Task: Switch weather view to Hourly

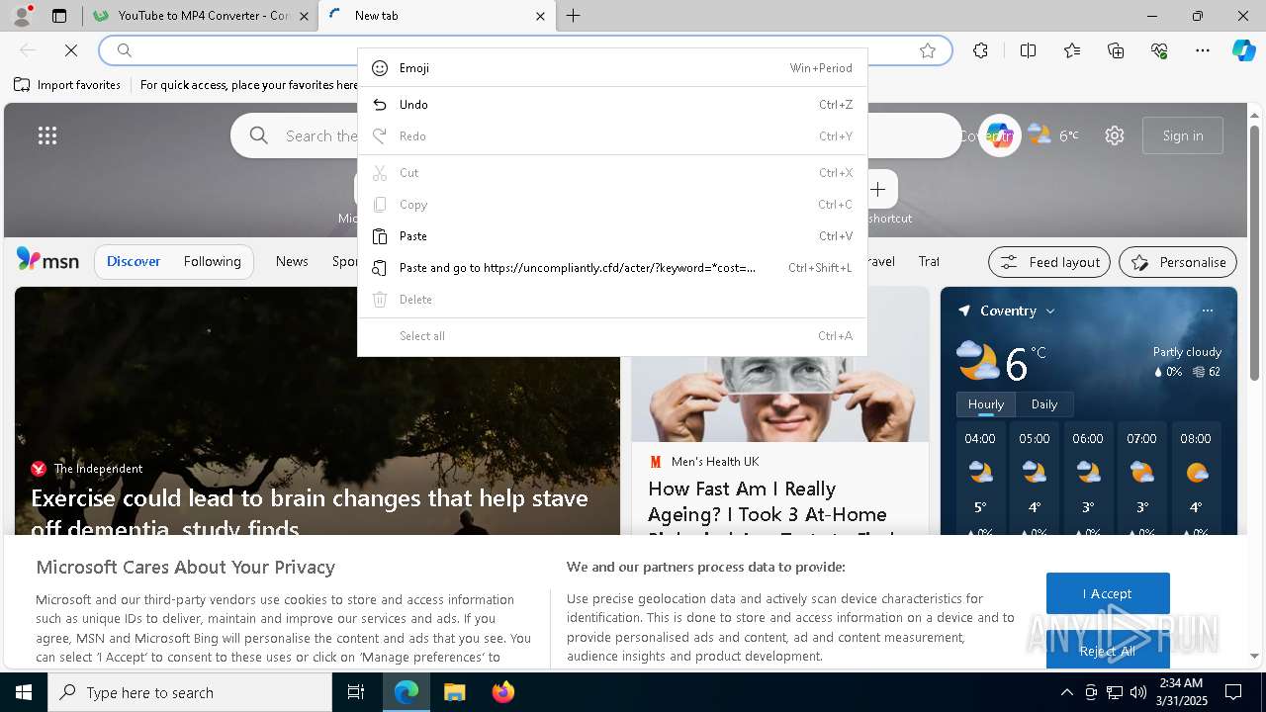Action: [x=985, y=403]
